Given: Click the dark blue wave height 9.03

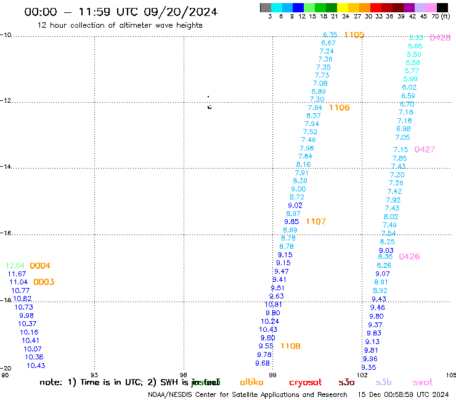Looking at the screenshot, I should click(386, 250).
